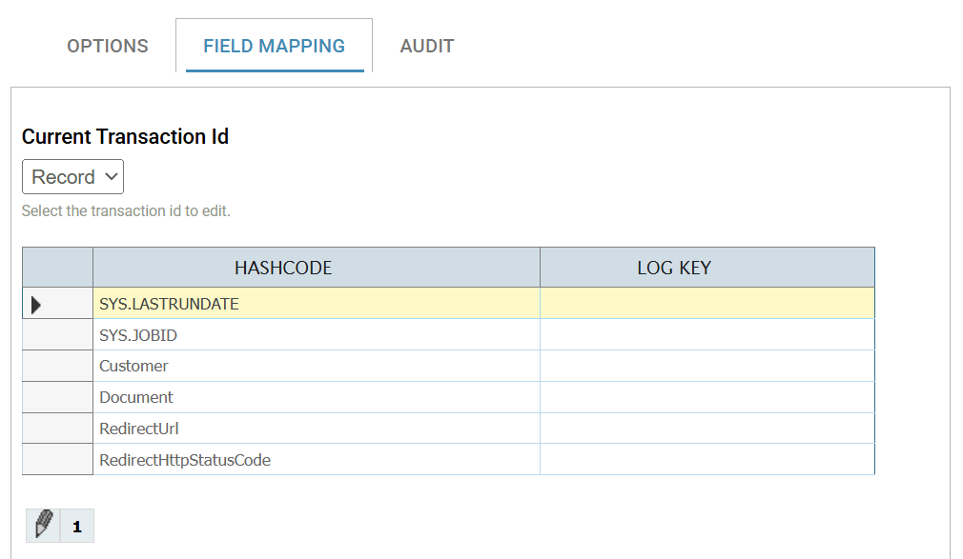The height and width of the screenshot is (559, 963).
Task: Click Log Key cell for Document
Action: click(707, 397)
